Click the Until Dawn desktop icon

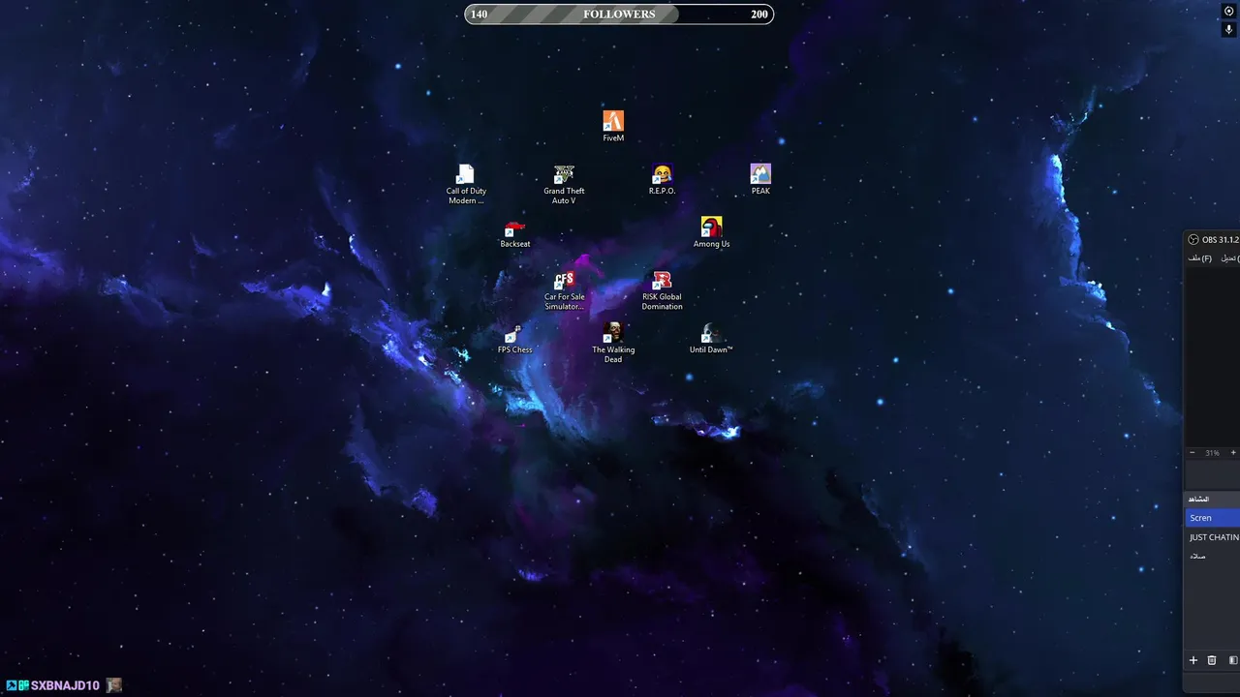(711, 339)
